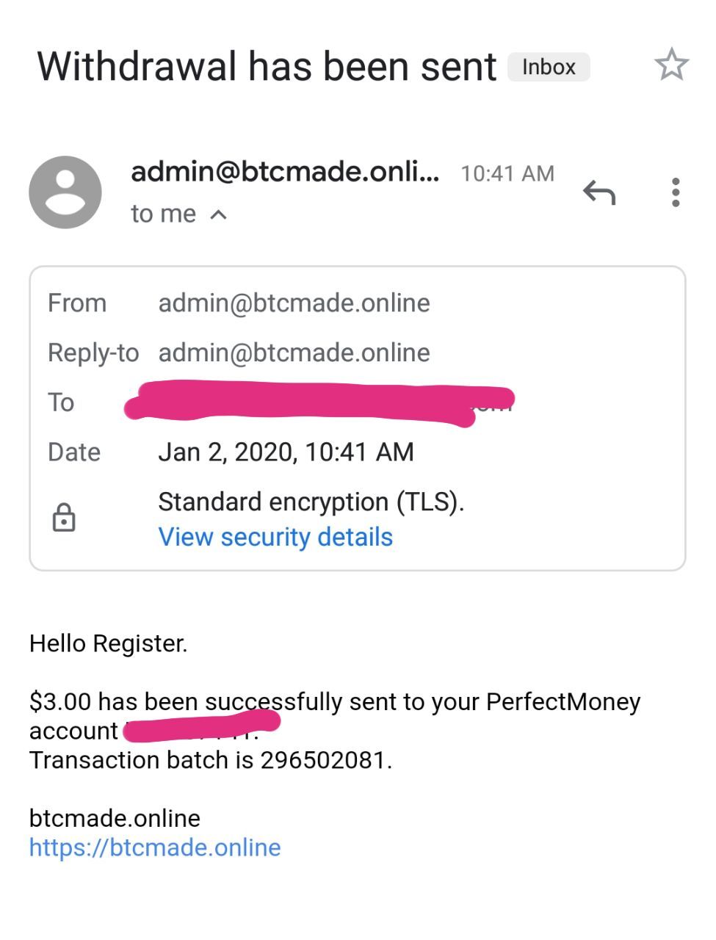Open the https://btcmade.online link

pyautogui.click(x=155, y=847)
